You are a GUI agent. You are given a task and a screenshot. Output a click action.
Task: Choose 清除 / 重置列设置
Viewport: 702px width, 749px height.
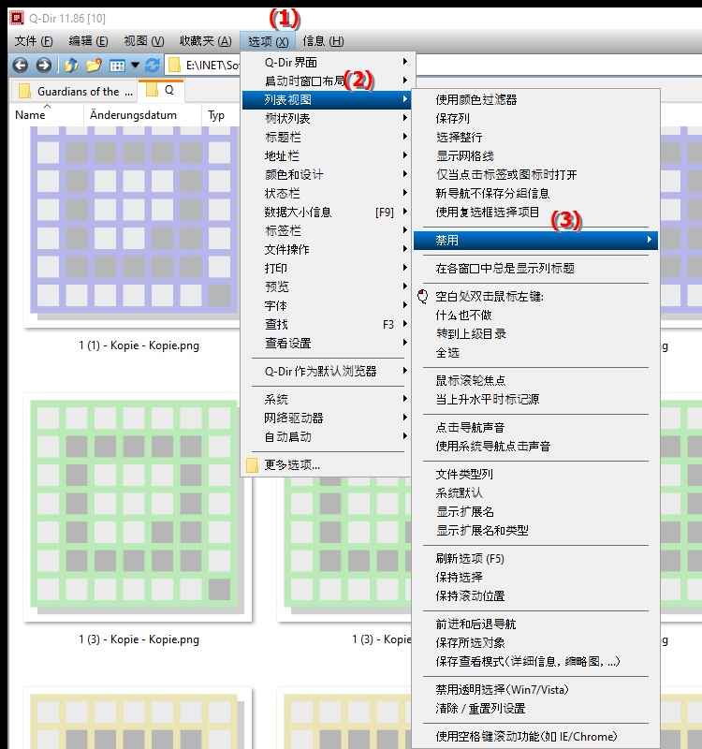(535, 709)
